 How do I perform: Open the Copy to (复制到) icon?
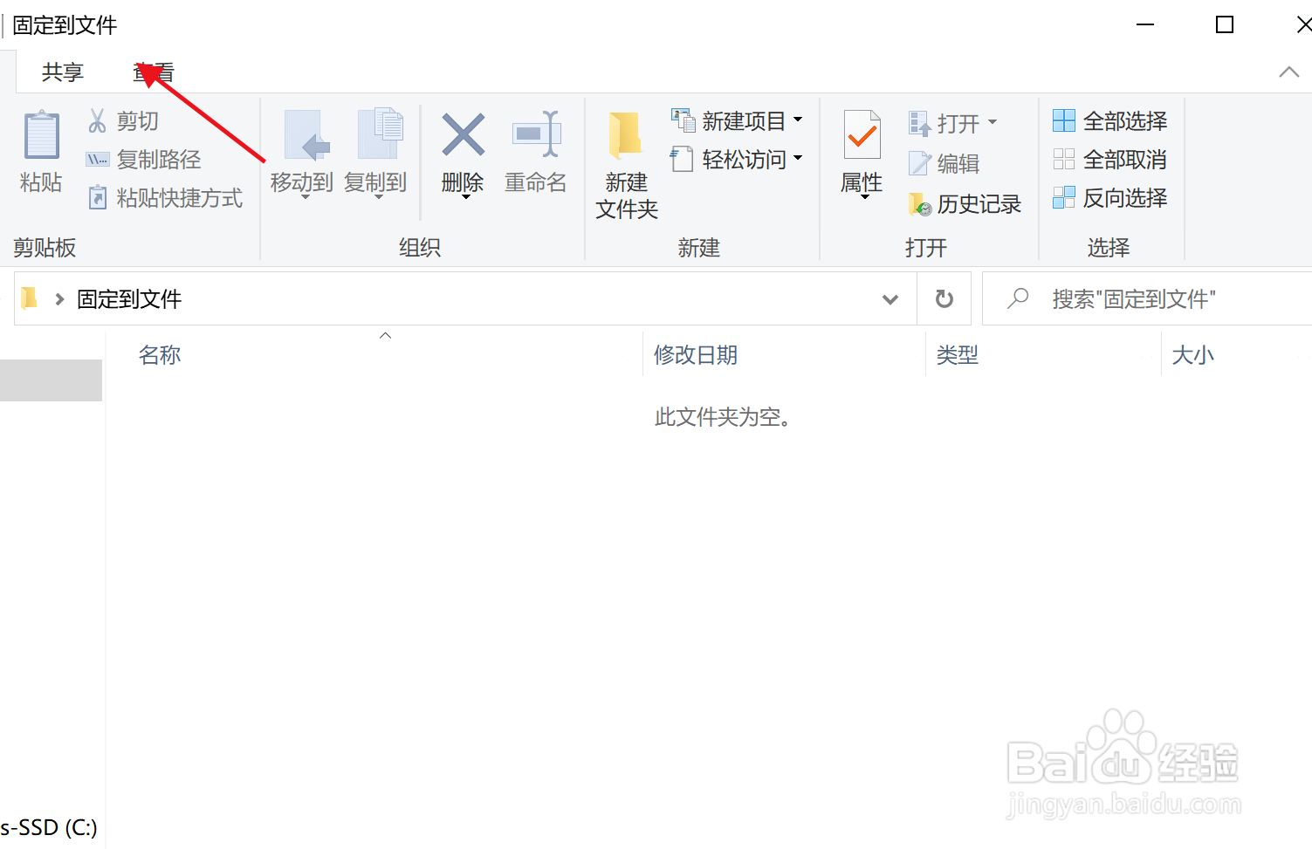pos(380,134)
